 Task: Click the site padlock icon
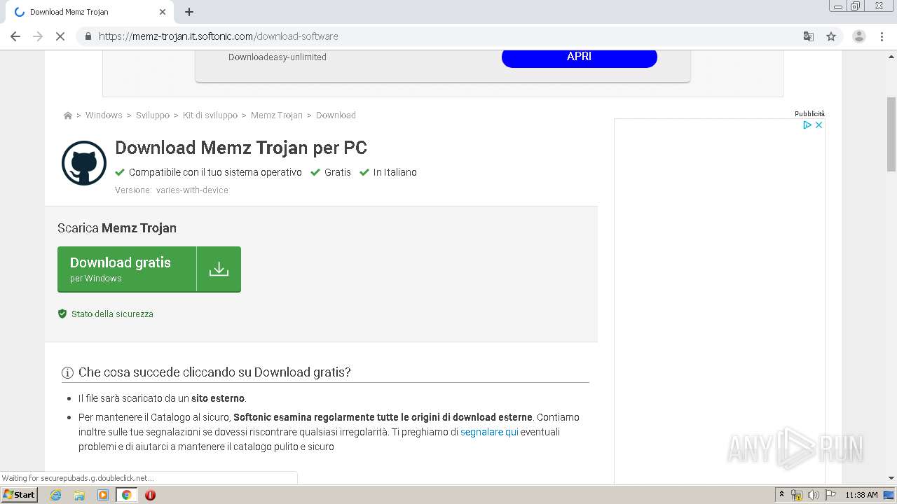coord(88,36)
